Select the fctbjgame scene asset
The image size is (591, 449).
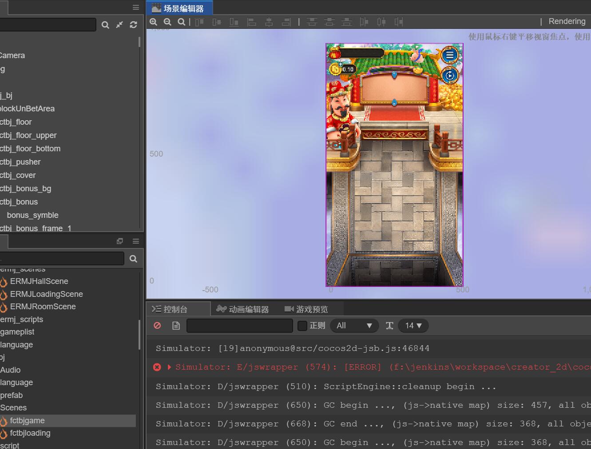[27, 421]
